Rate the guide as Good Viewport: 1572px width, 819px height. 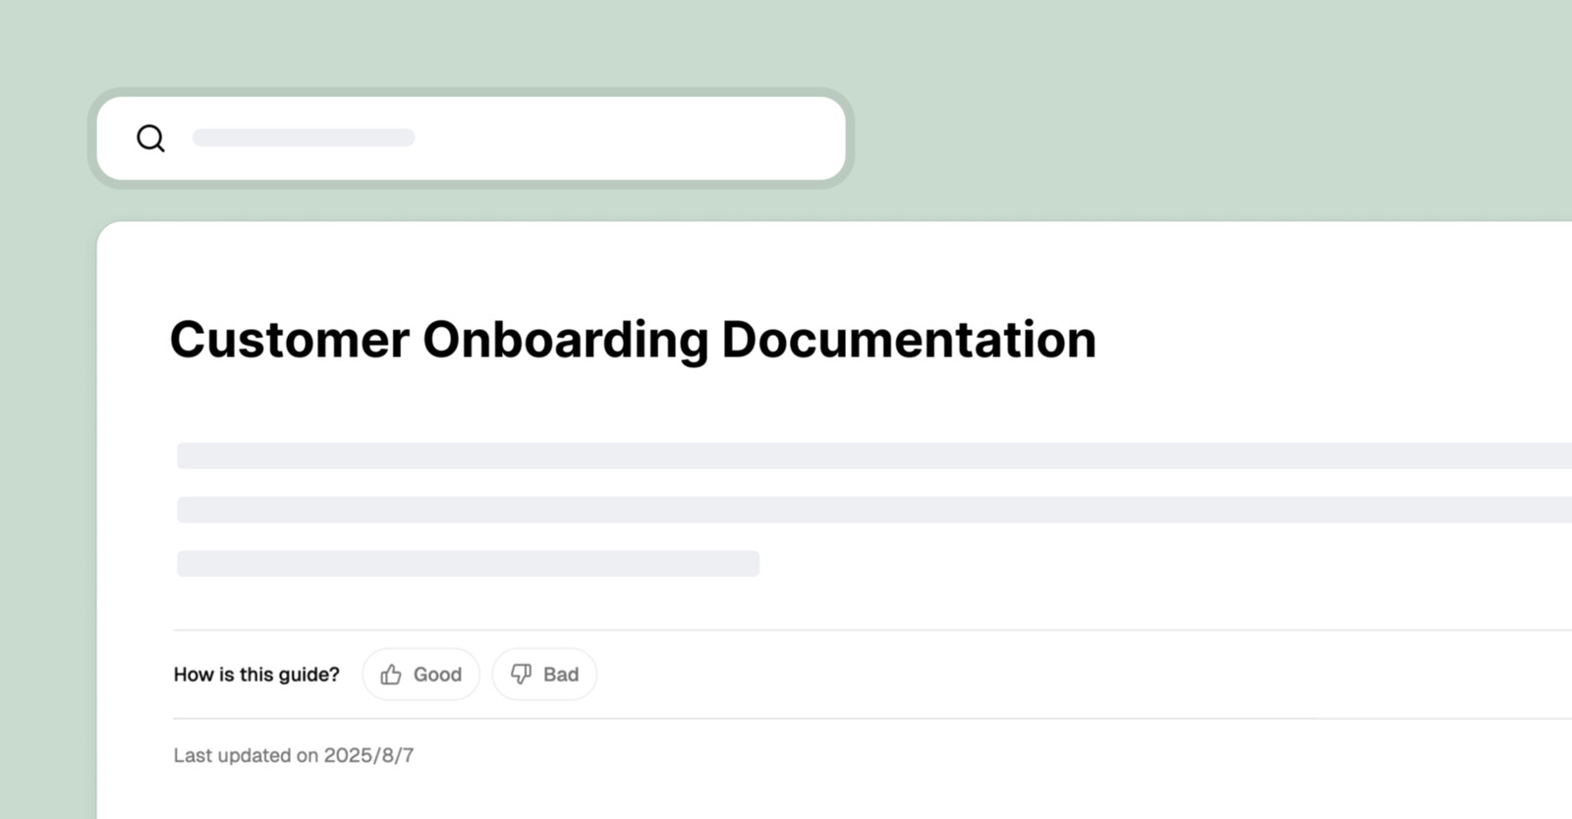pyautogui.click(x=421, y=674)
